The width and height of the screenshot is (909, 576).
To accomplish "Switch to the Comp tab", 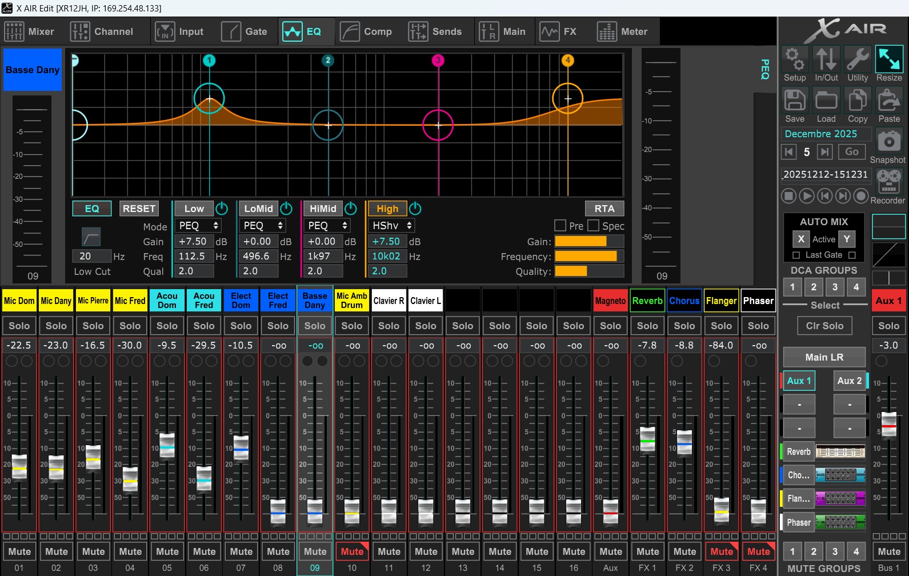I will [x=366, y=31].
